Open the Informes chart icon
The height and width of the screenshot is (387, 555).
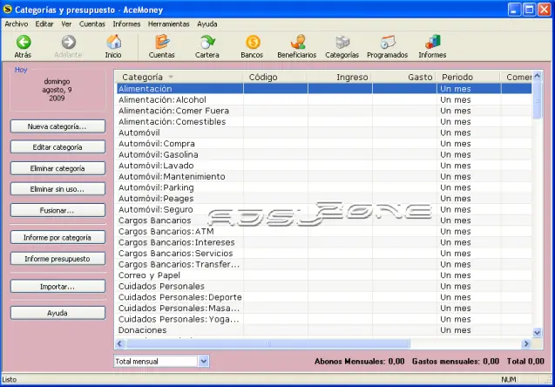pyautogui.click(x=432, y=42)
